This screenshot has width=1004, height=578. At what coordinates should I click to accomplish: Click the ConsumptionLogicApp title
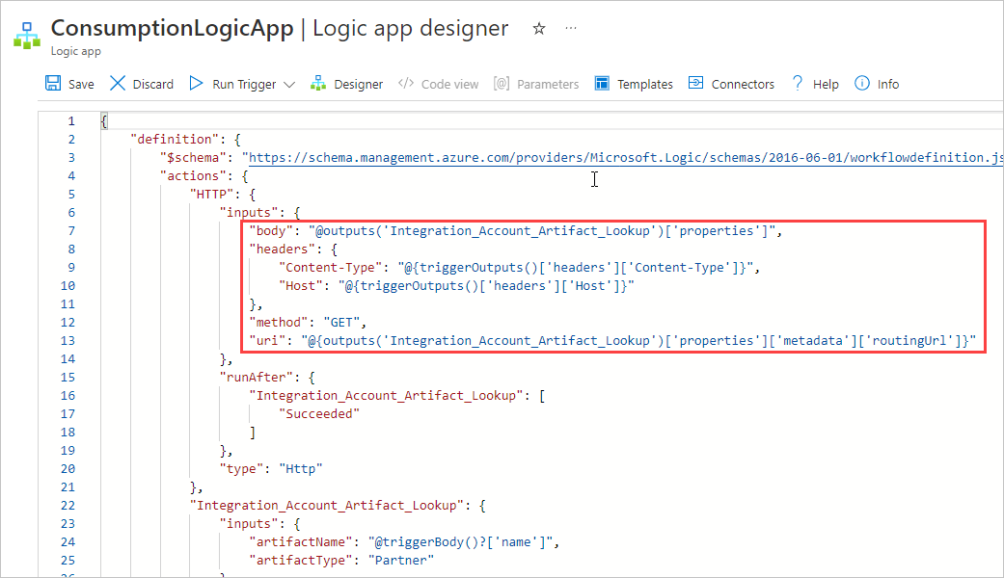(172, 28)
